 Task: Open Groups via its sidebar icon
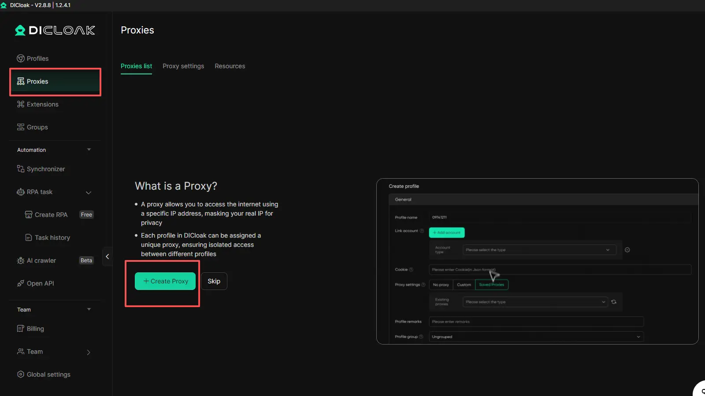coord(20,127)
